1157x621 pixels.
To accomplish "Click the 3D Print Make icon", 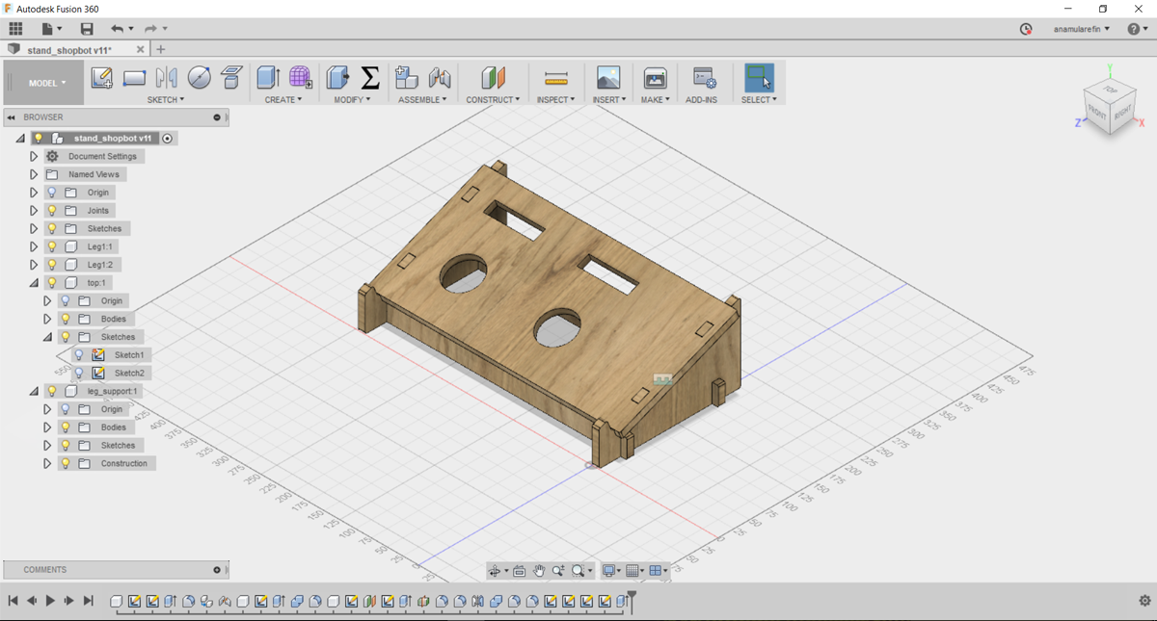I will coord(655,78).
